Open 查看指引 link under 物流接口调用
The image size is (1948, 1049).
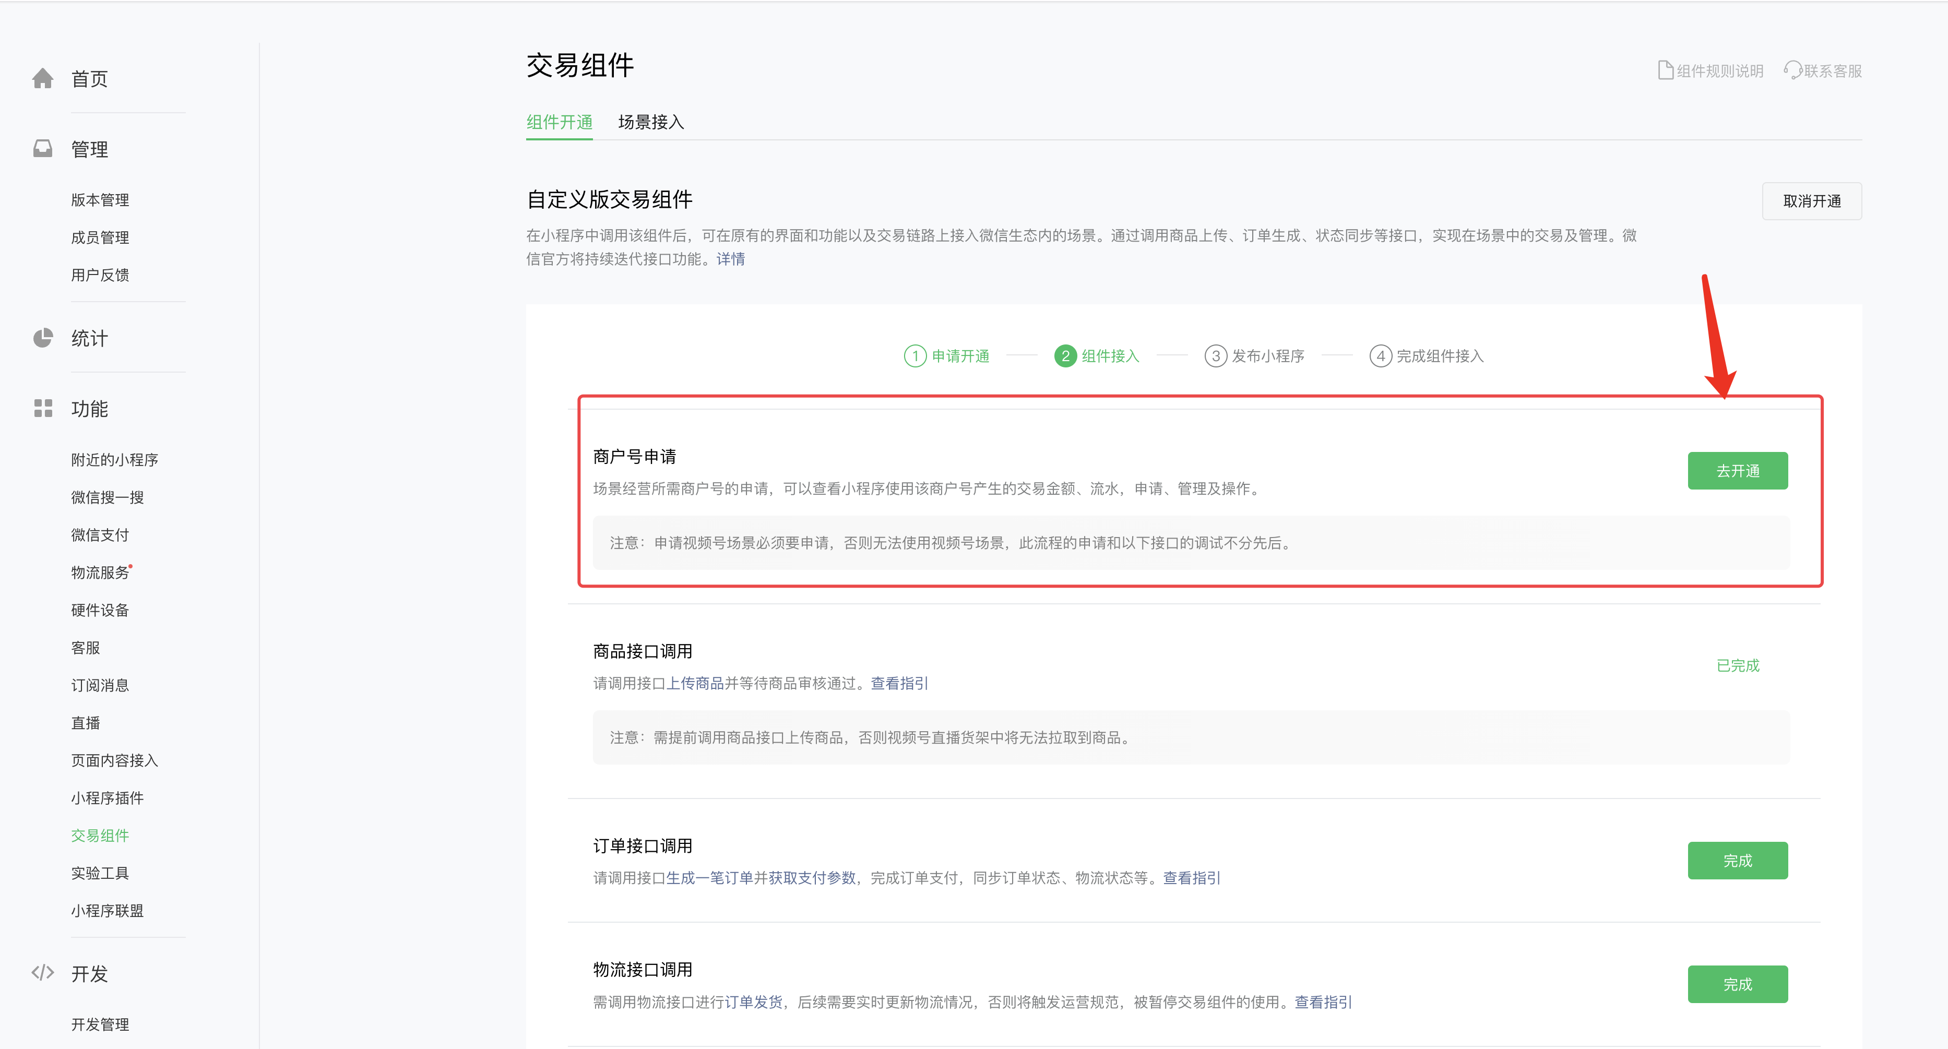1323,1002
